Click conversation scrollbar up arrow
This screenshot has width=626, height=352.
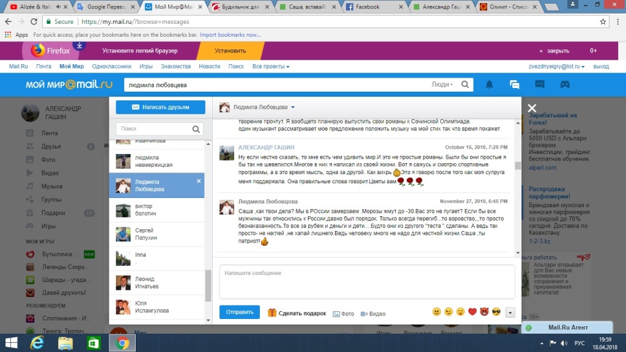(x=518, y=123)
